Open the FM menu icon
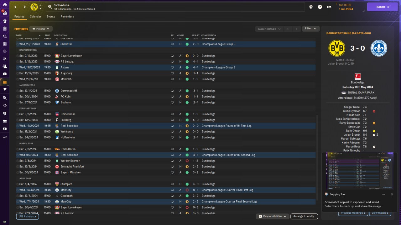This screenshot has width=401, height=225. 329,7
